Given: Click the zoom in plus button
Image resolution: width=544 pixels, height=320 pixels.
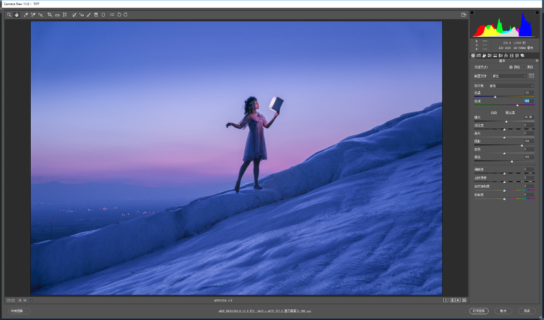Looking at the screenshot, I should tap(13, 300).
